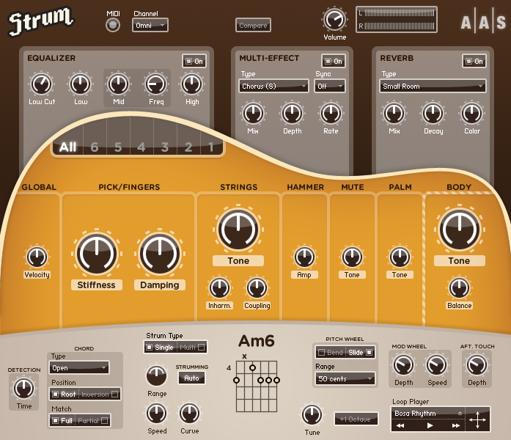This screenshot has height=440, width=511.
Task: Click the Strumming Auto button
Action: tap(191, 378)
